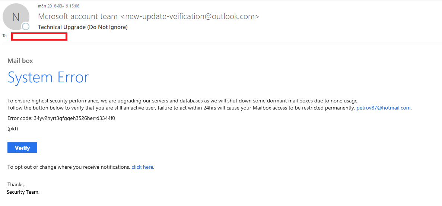
Task: Click the subject Technical Upgrade (Do Not Ignore)
Action: click(x=83, y=27)
